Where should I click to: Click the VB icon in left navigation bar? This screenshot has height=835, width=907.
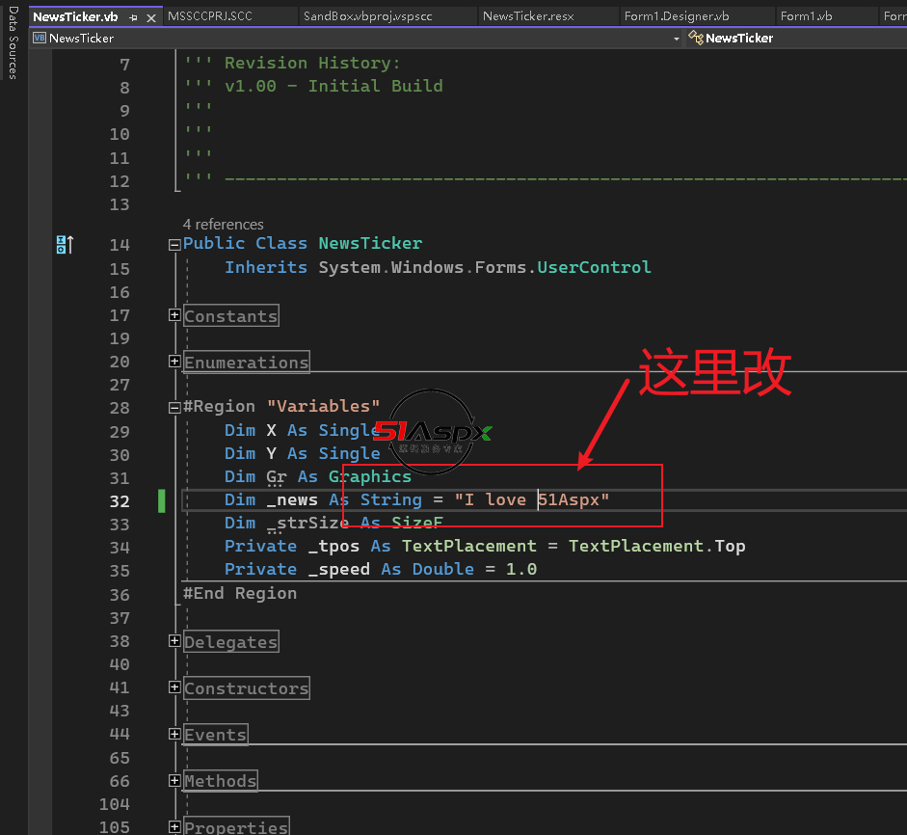pyautogui.click(x=40, y=39)
